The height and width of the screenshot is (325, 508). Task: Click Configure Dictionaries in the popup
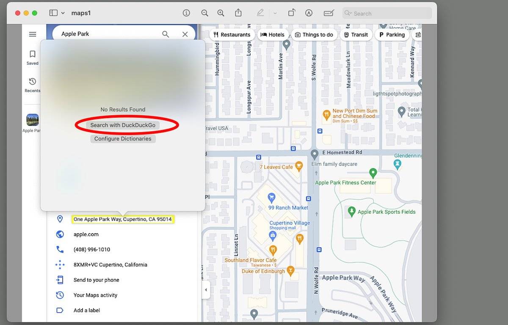pyautogui.click(x=123, y=138)
